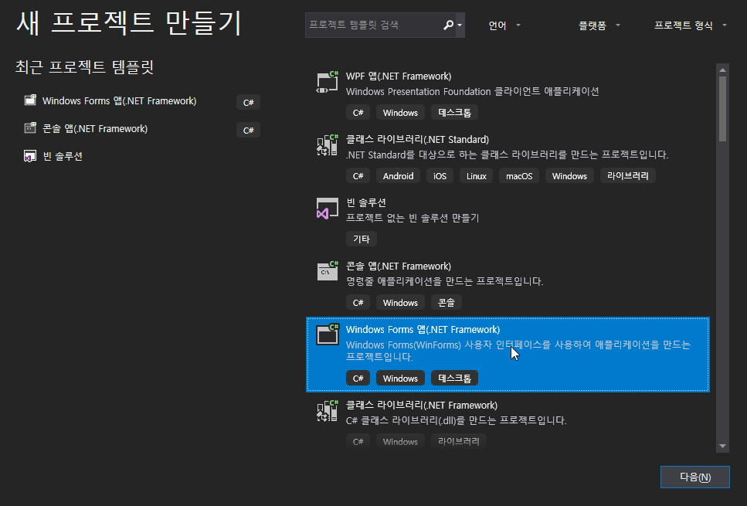747x506 pixels.
Task: Open the 언어 language filter dropdown
Action: (504, 25)
